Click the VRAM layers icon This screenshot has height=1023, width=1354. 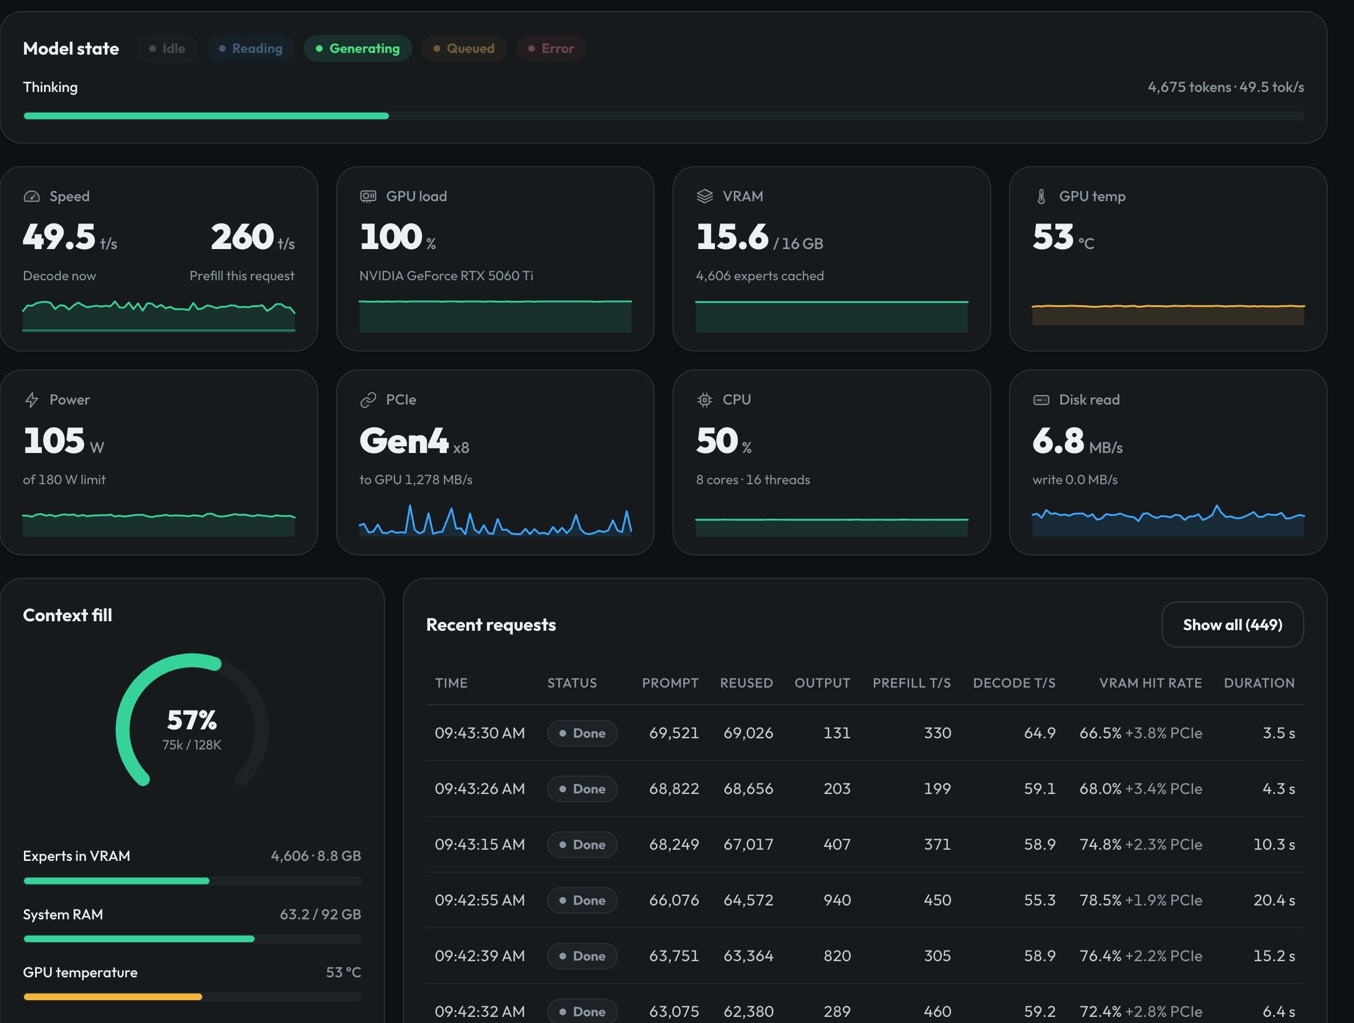tap(704, 197)
